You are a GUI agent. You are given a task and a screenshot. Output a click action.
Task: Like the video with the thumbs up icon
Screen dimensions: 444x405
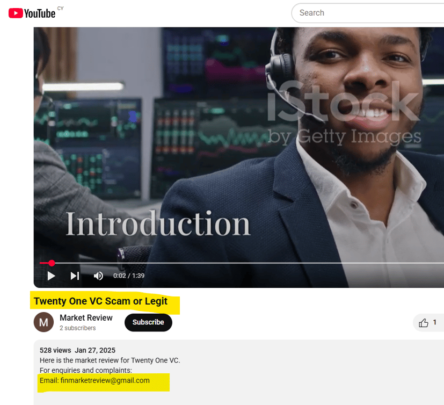(x=423, y=323)
